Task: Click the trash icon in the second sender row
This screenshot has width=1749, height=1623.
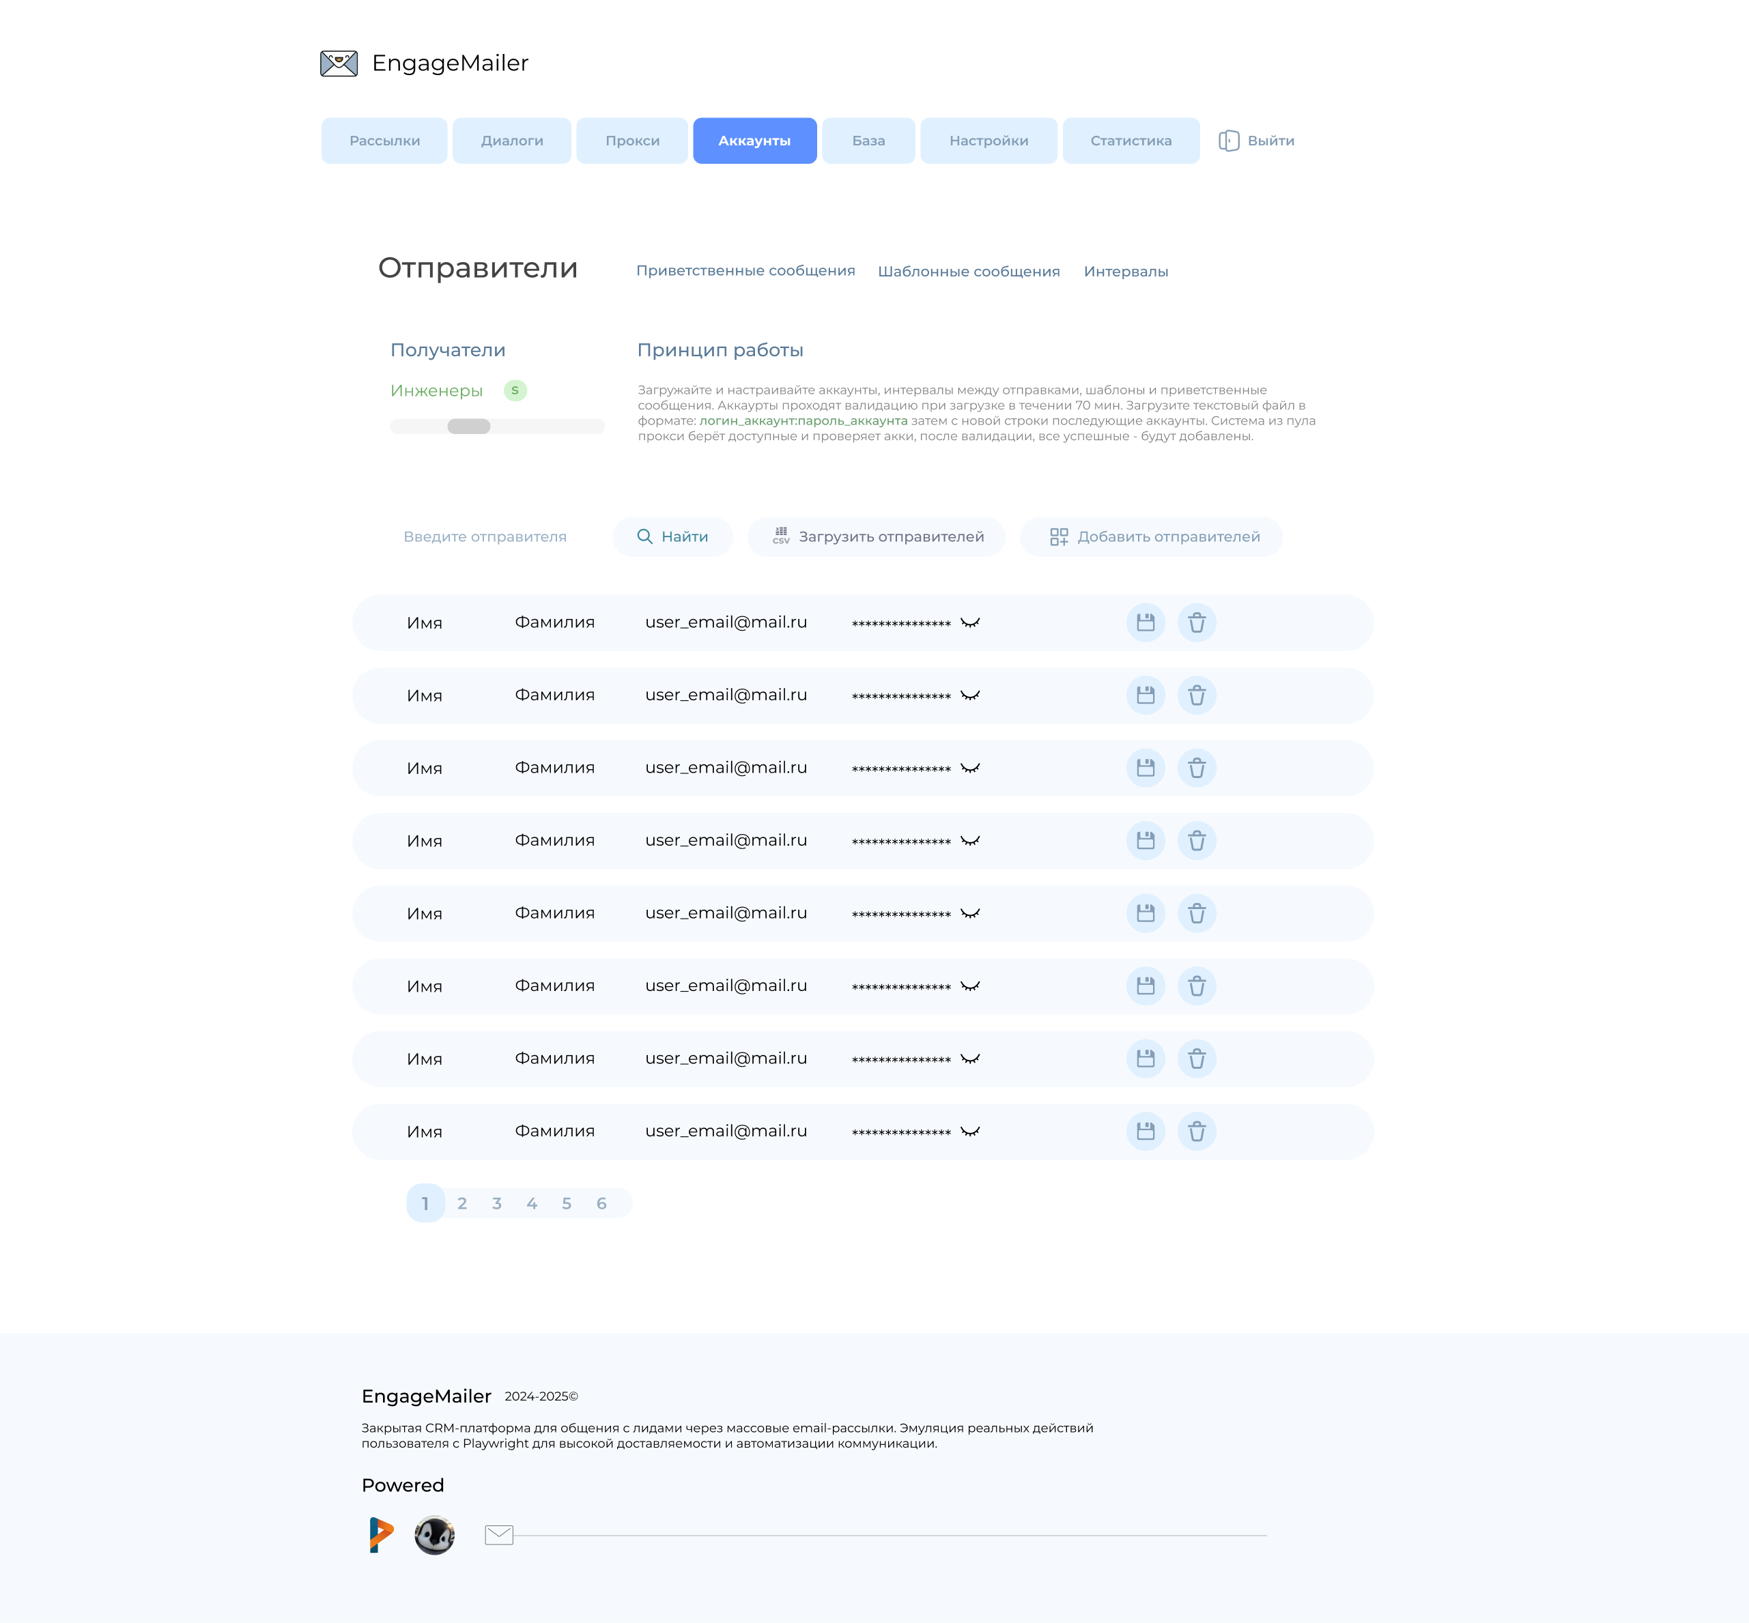Action: (1197, 695)
